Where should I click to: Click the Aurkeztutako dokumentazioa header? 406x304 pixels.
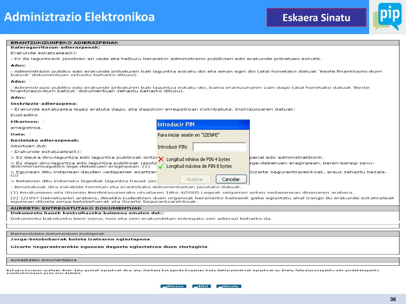tap(203, 260)
